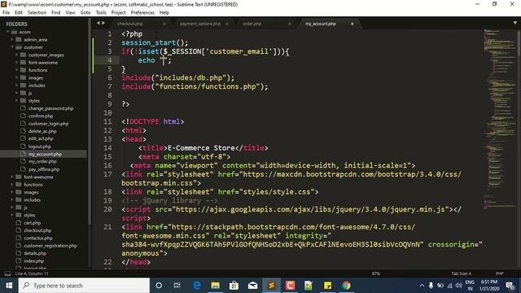Open the View menu
The width and height of the screenshot is (521, 293).
tap(71, 13)
